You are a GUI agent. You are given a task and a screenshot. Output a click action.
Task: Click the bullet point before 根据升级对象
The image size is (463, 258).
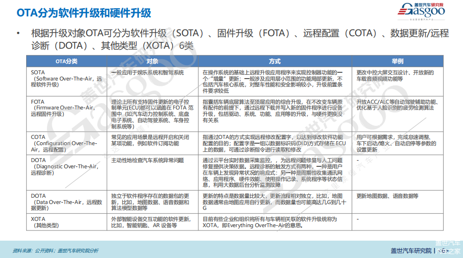point(18,34)
